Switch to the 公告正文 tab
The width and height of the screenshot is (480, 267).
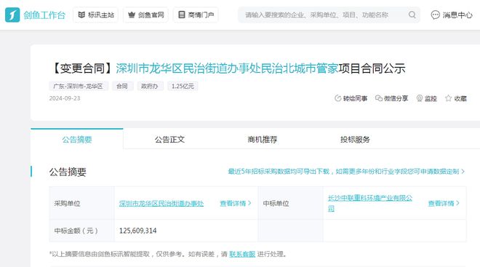click(169, 140)
